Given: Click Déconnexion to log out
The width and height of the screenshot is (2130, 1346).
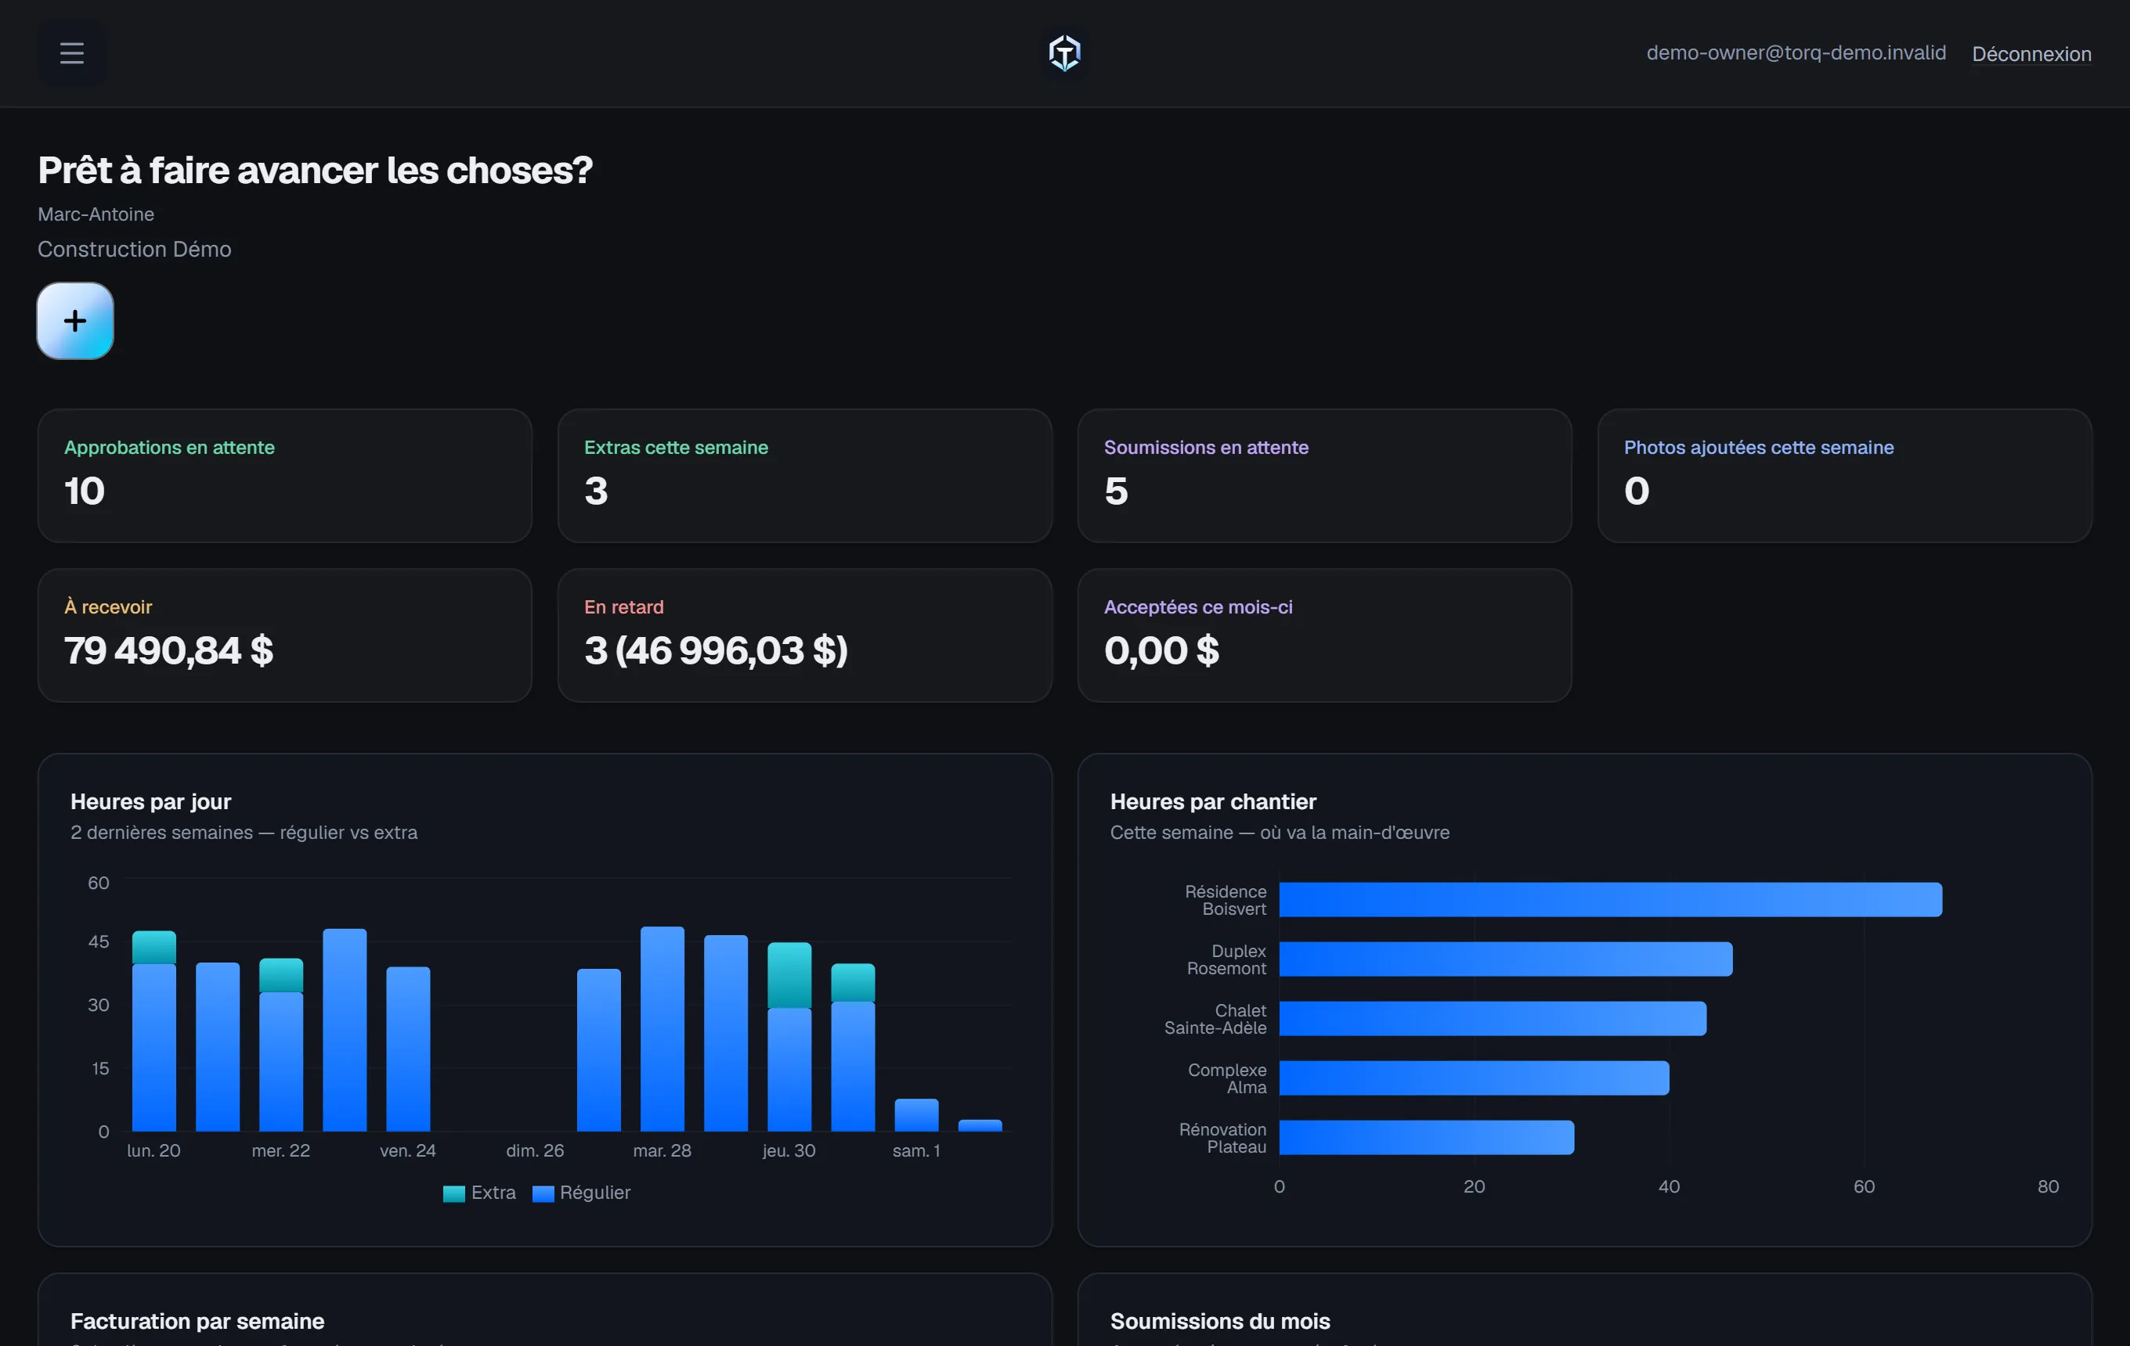Looking at the screenshot, I should coord(2031,54).
